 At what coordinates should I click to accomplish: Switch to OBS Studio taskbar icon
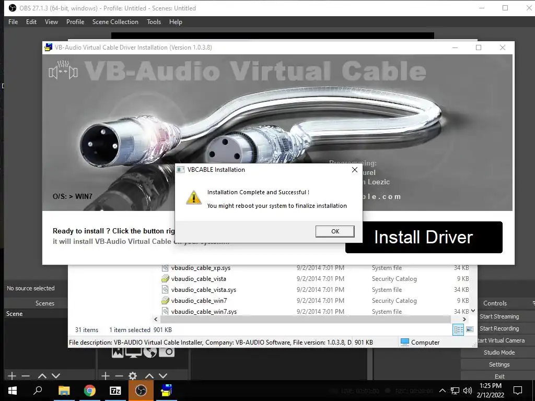[x=141, y=391]
